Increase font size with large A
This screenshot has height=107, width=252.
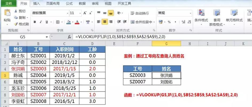click(85, 13)
